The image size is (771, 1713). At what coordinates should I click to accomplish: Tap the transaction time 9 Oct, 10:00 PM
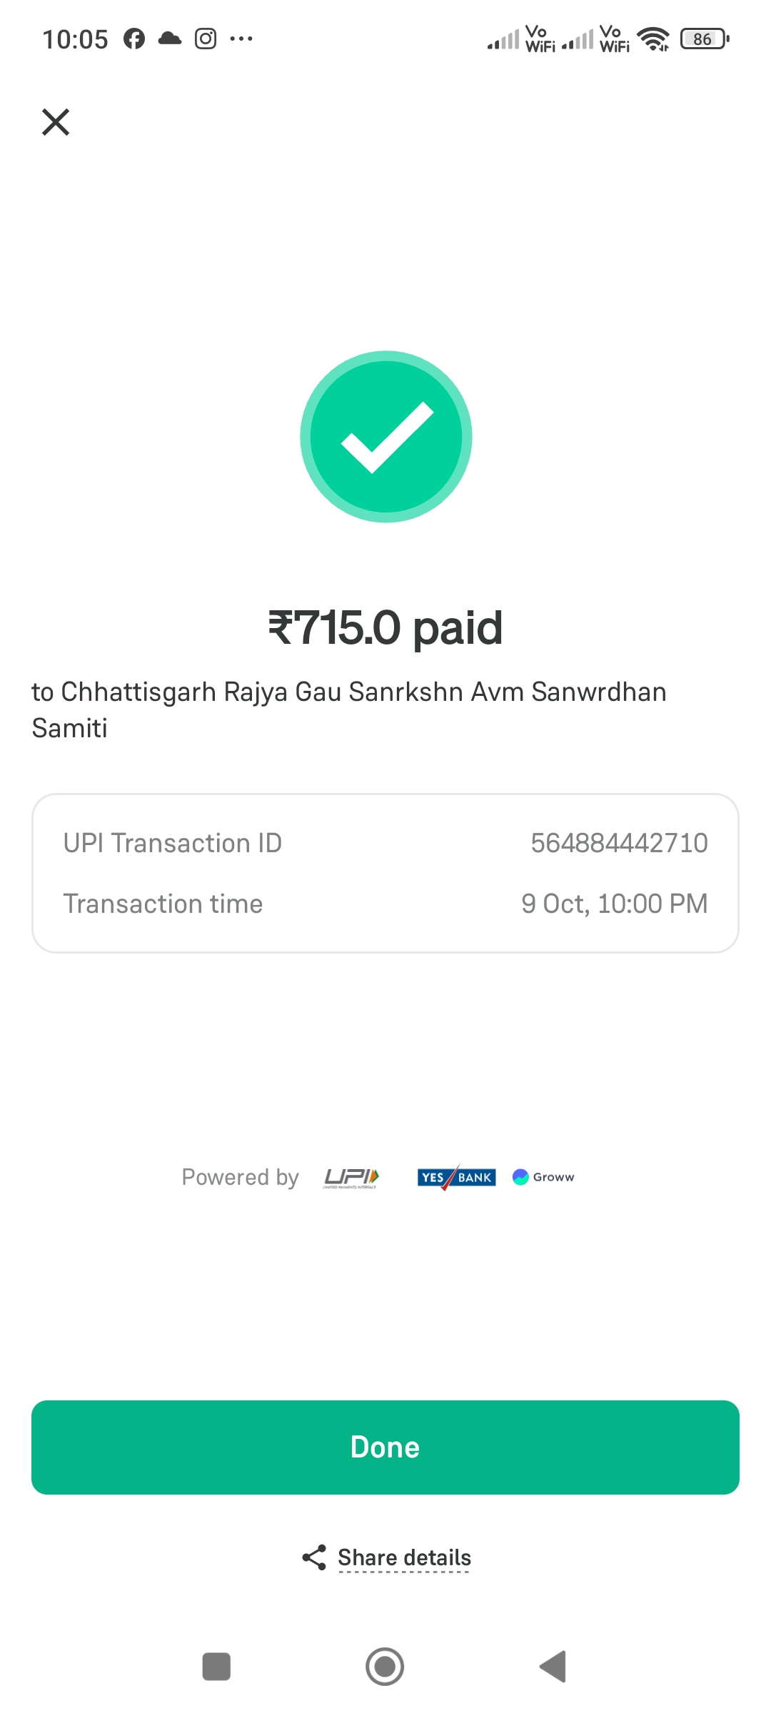pos(614,904)
